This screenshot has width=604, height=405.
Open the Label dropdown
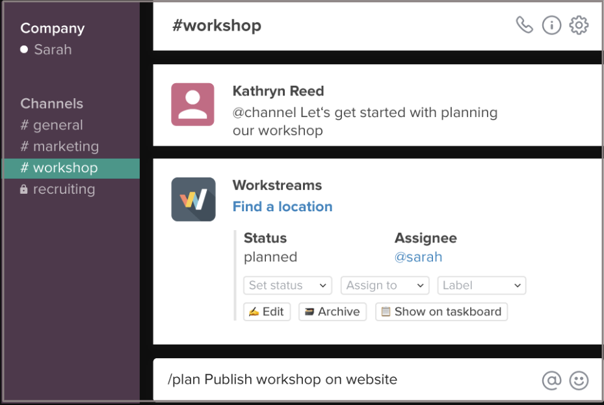tap(481, 285)
